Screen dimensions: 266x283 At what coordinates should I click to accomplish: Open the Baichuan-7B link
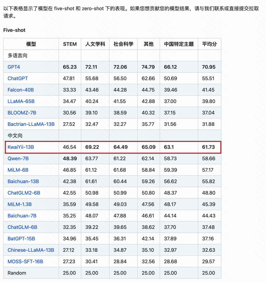[22, 216]
